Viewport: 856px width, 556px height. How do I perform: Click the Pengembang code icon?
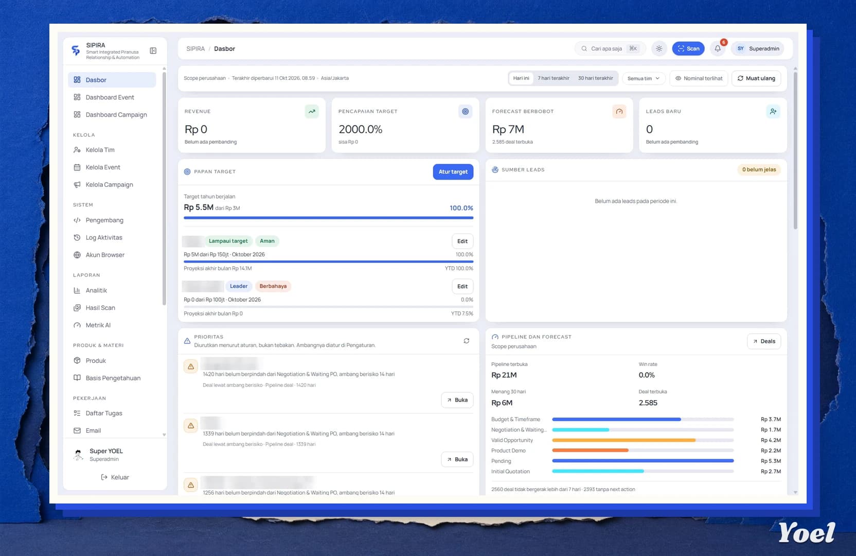77,220
